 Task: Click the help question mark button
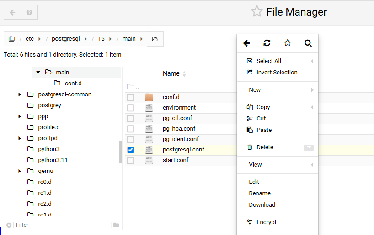pos(29,12)
